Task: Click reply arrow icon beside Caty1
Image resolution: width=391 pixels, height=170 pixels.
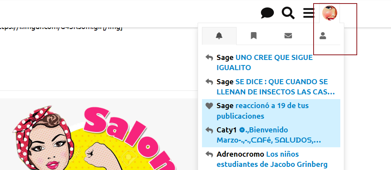Action: coord(209,130)
